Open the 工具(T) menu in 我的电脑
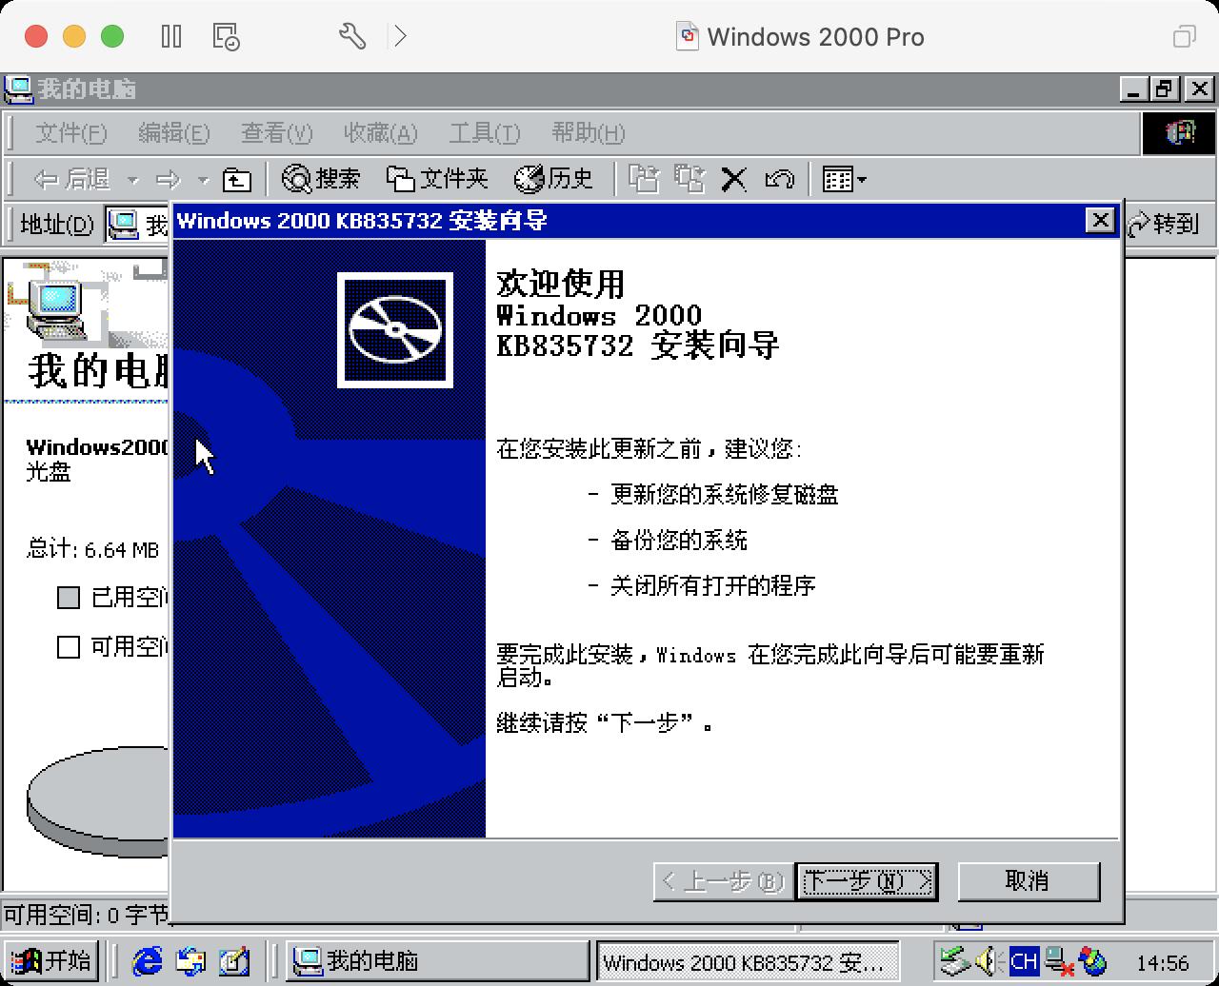 [484, 133]
